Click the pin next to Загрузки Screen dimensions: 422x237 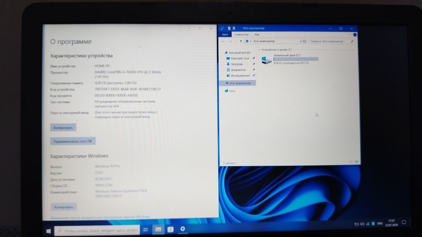254,64
